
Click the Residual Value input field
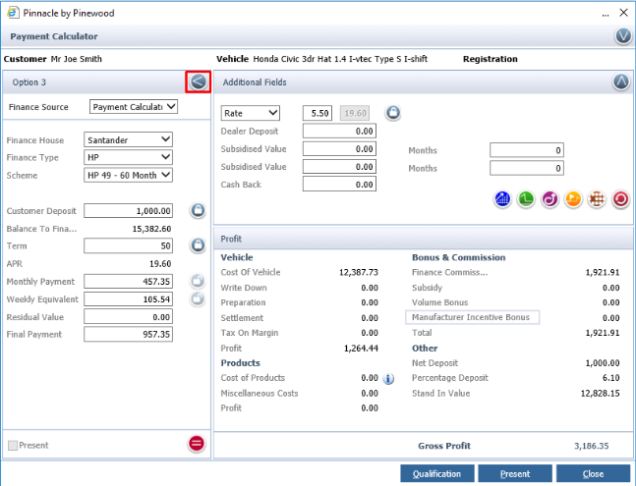128,317
